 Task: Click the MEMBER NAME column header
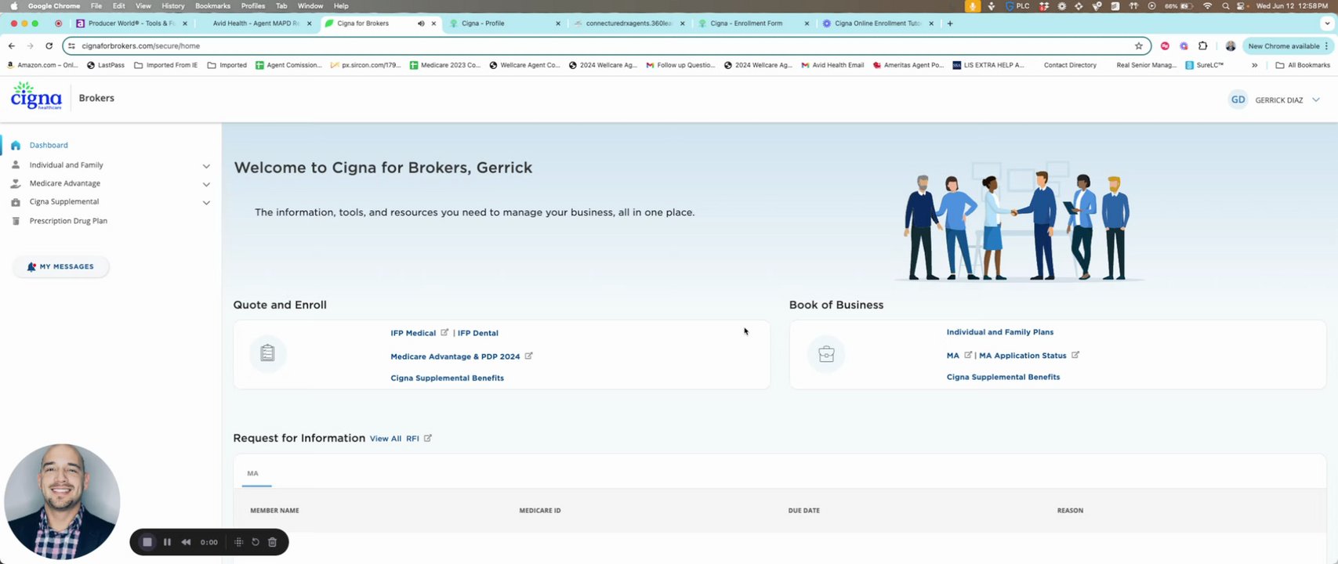pyautogui.click(x=274, y=511)
